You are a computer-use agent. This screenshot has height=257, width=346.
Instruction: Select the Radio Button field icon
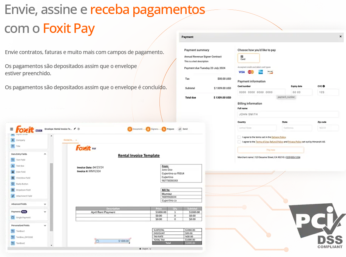13,184
